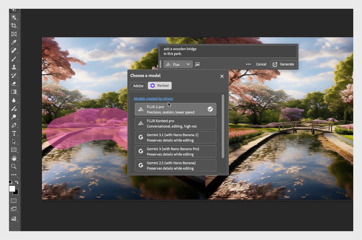This screenshot has width=362, height=240.
Task: Select Gemini 2.5 with Nano Banana model
Action: click(175, 165)
